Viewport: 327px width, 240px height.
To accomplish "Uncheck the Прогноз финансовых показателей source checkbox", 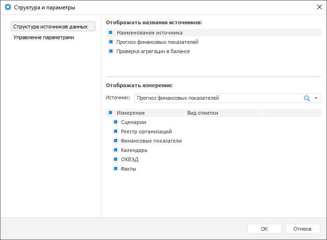I will click(111, 42).
